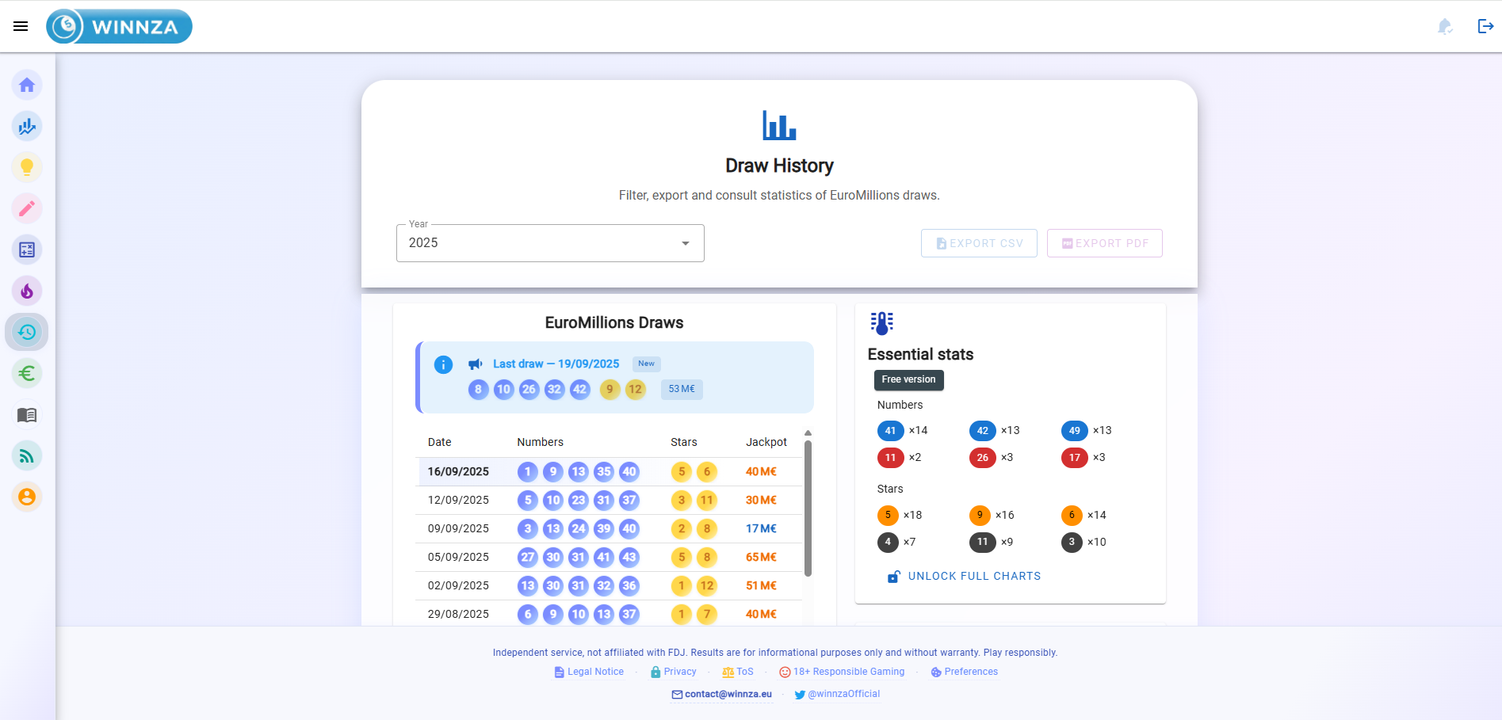Screen dimensions: 1502x720
Task: Open the RSS feed sidebar icon
Action: tap(27, 455)
